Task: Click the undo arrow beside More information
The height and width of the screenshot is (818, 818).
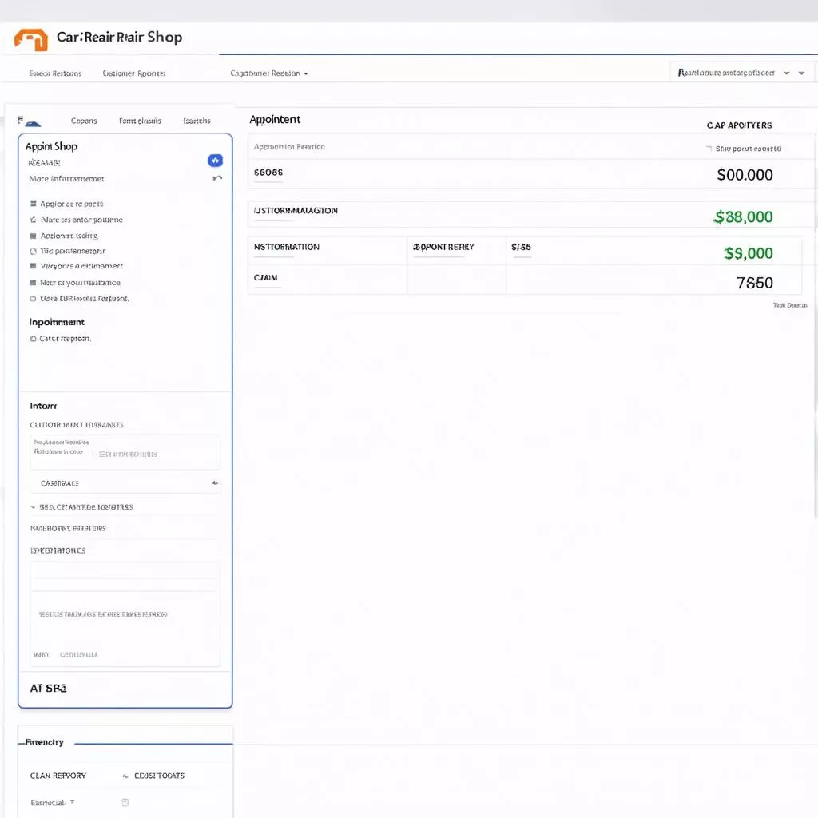Action: click(x=217, y=179)
